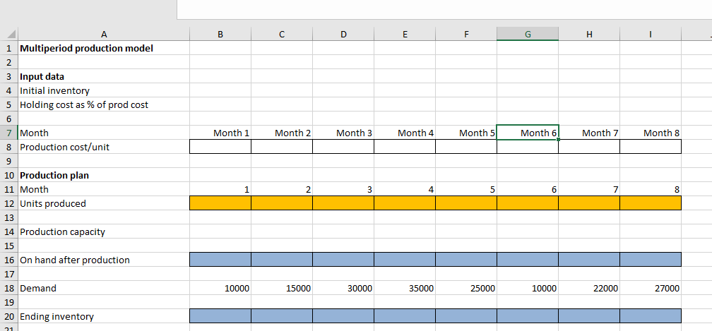
Task: Click Production cost/unit cell under Month 4
Action: [x=405, y=147]
